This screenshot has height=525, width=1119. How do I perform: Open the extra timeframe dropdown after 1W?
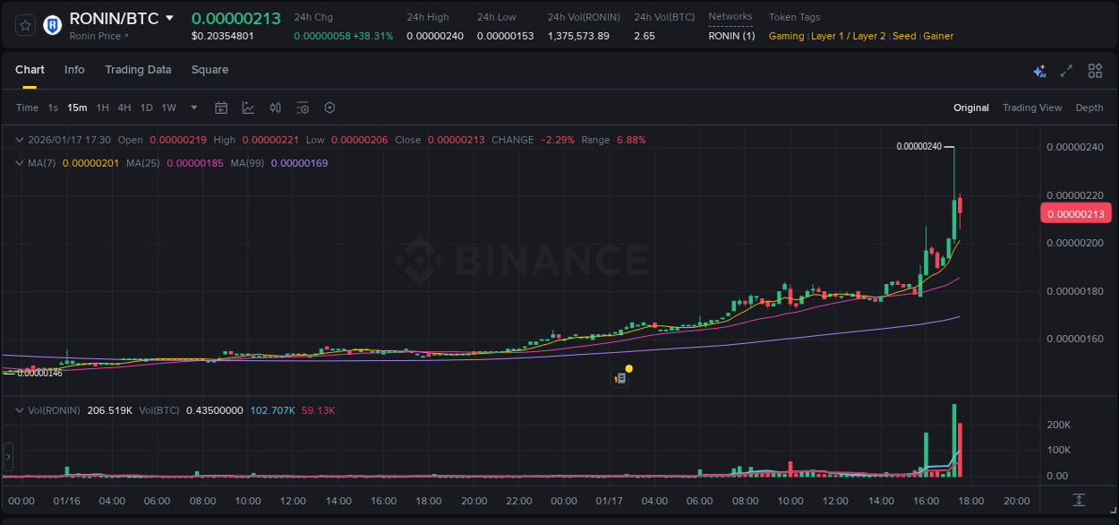point(192,108)
